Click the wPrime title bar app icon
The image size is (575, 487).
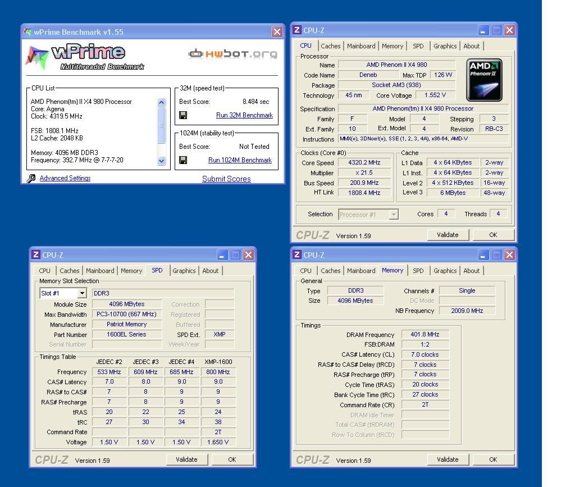[28, 31]
